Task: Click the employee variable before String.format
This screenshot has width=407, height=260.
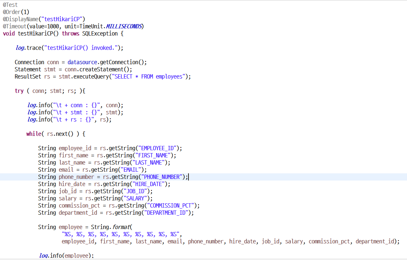Action: (71, 227)
